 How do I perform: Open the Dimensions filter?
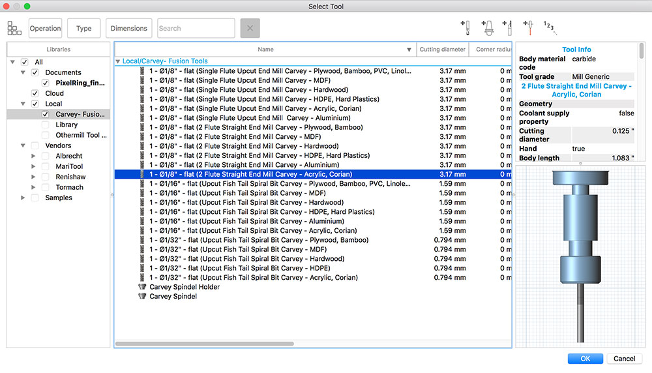pos(129,28)
